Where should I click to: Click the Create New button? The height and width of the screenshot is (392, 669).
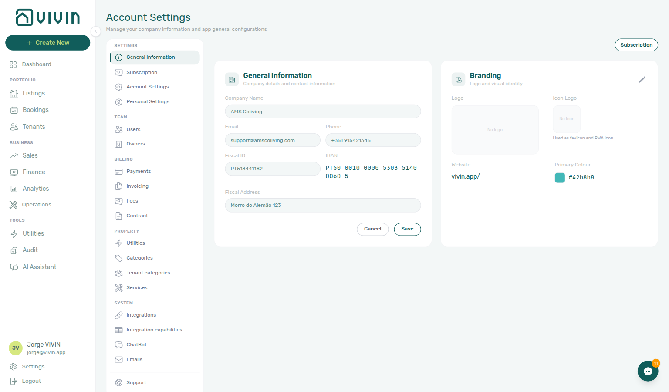48,43
